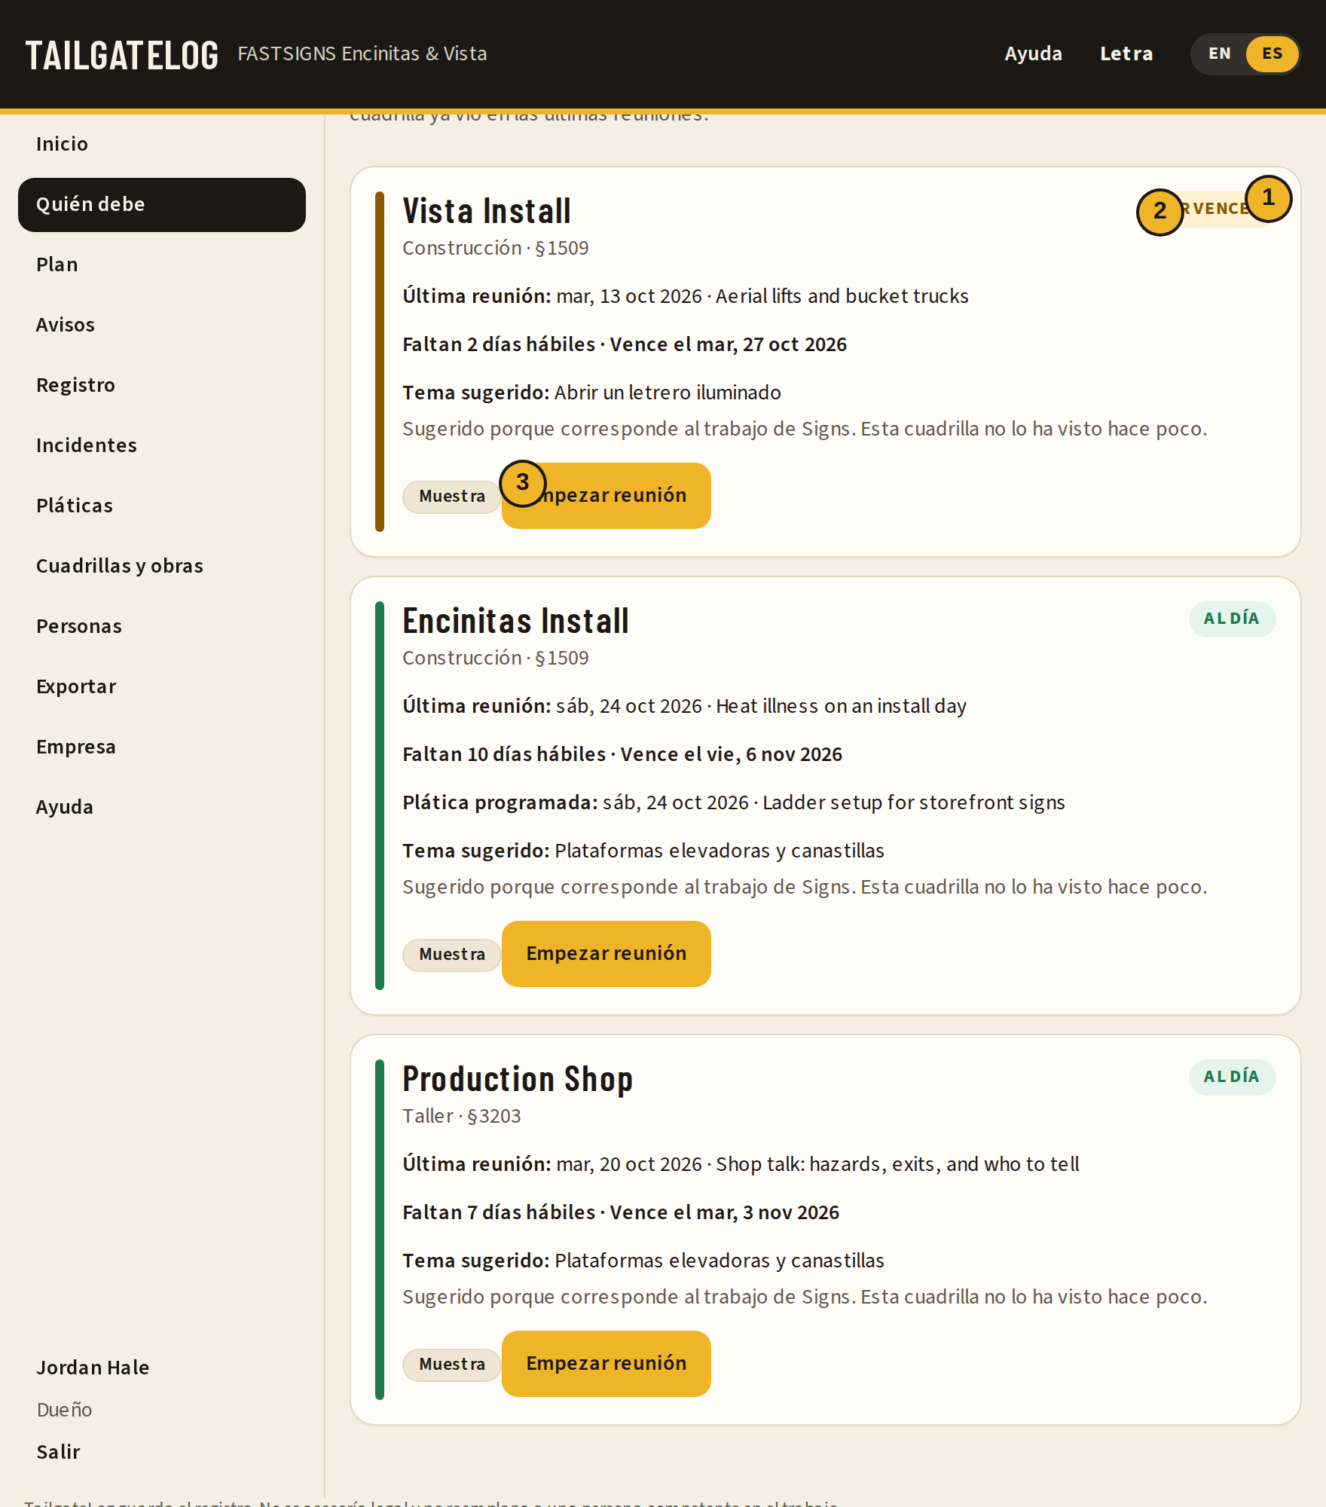Open the Plan page
Screen dimensions: 1326x1507
click(x=162, y=264)
